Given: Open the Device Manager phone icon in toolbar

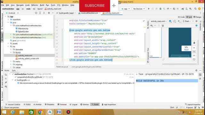Looking at the screenshot, I should (x=186, y=9).
